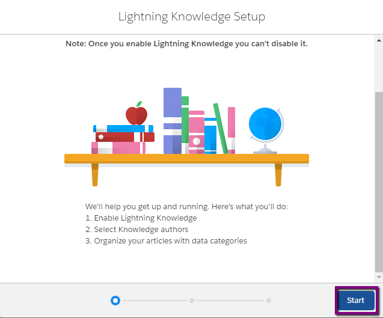383x318 pixels.
Task: Click the scrollbar up arrow
Action: pyautogui.click(x=379, y=40)
